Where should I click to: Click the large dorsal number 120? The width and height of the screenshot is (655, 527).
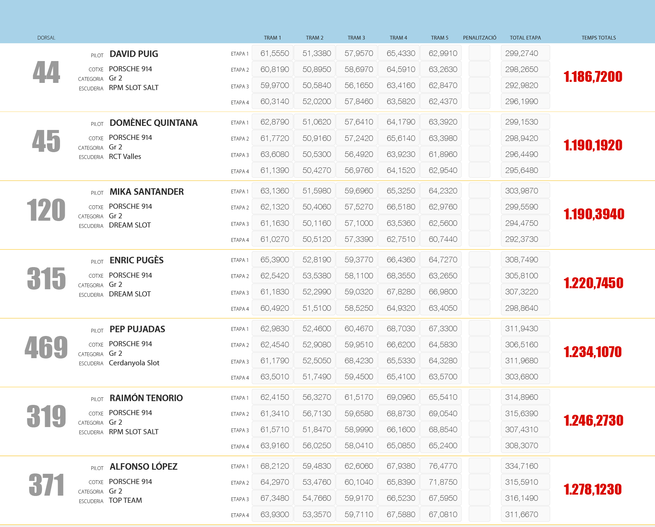point(46,210)
